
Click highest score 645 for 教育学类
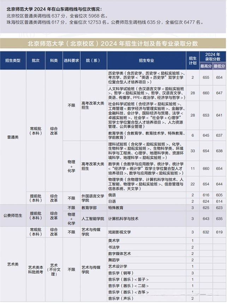click(206, 135)
